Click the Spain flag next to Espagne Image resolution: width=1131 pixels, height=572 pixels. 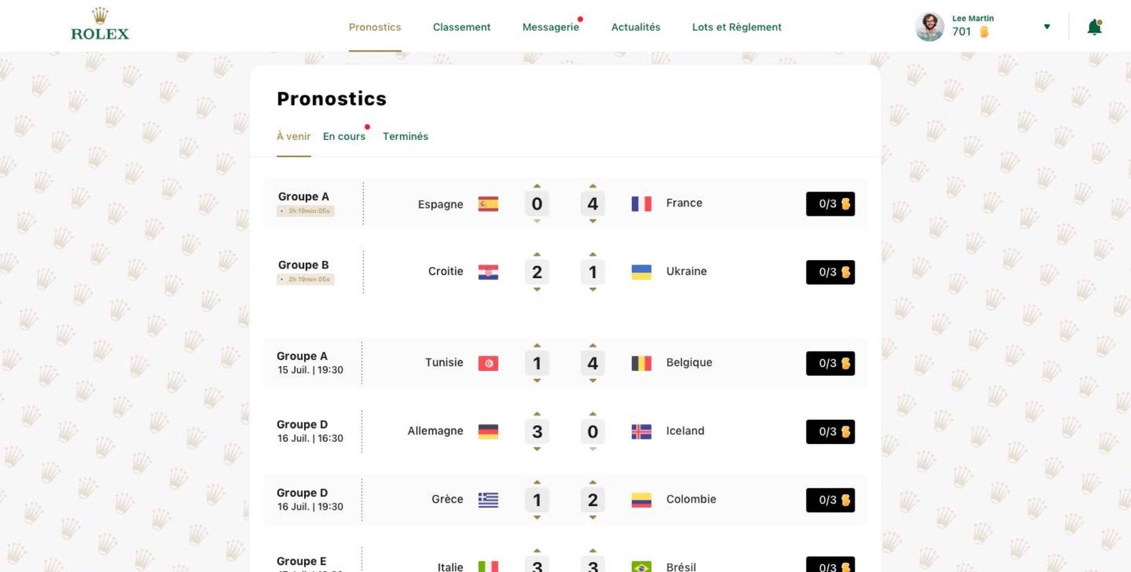488,203
